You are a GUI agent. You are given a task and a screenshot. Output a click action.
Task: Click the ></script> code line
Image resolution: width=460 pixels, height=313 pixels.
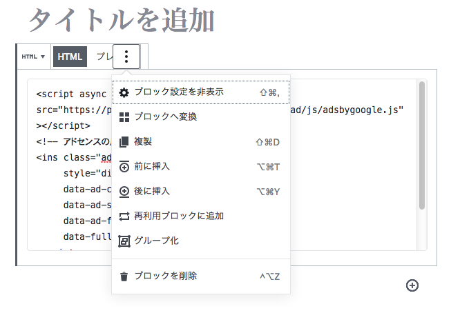click(x=63, y=125)
